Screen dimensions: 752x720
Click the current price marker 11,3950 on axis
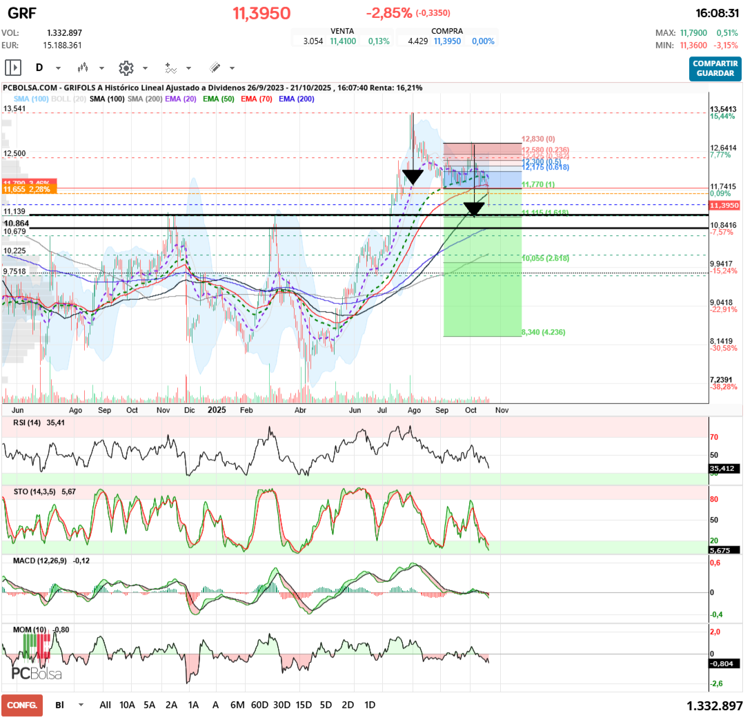pos(725,205)
